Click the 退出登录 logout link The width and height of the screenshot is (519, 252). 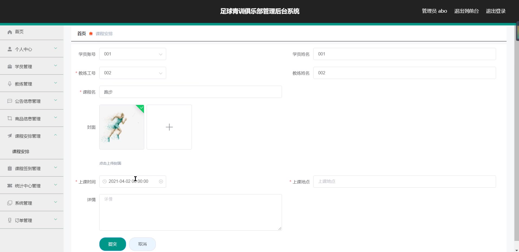tap(496, 11)
